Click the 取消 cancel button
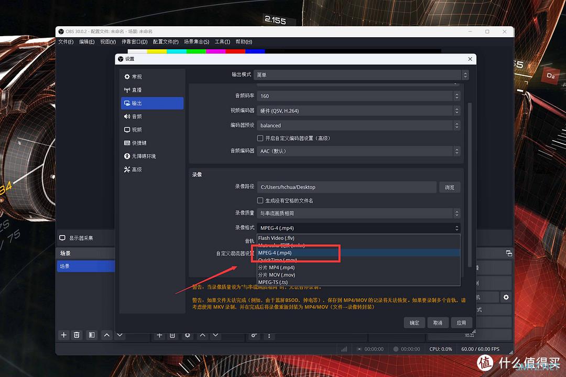 tap(438, 323)
